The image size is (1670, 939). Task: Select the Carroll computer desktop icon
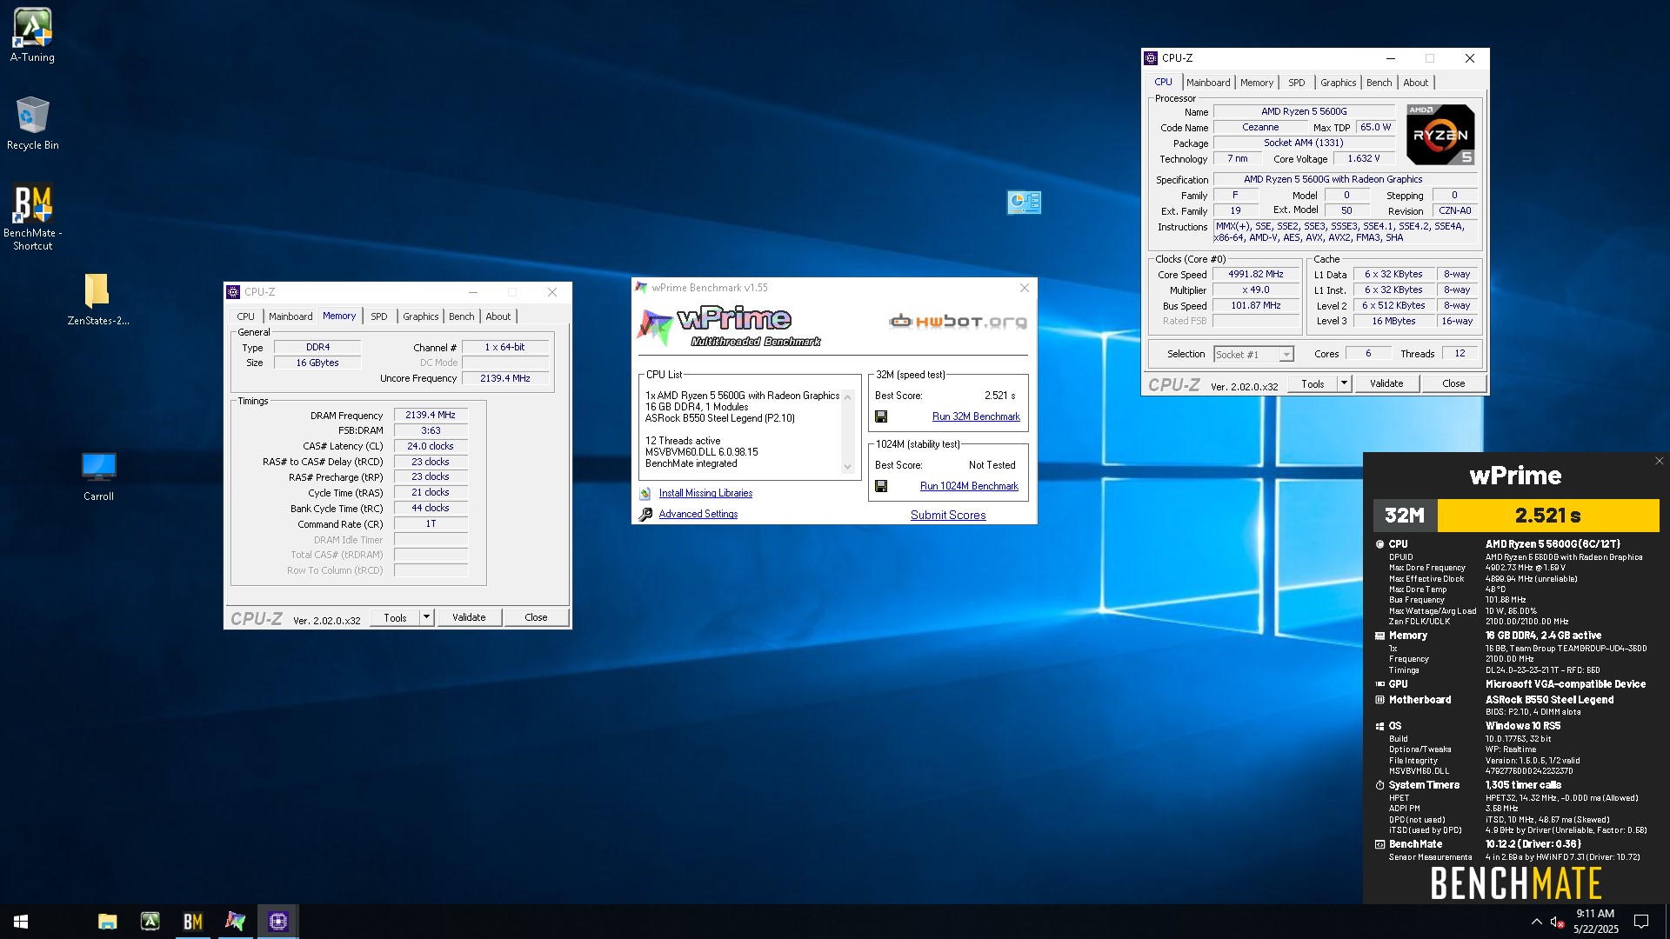(x=98, y=476)
